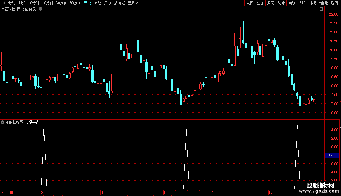Click the diamond icon above price chart

tap(316, 9)
